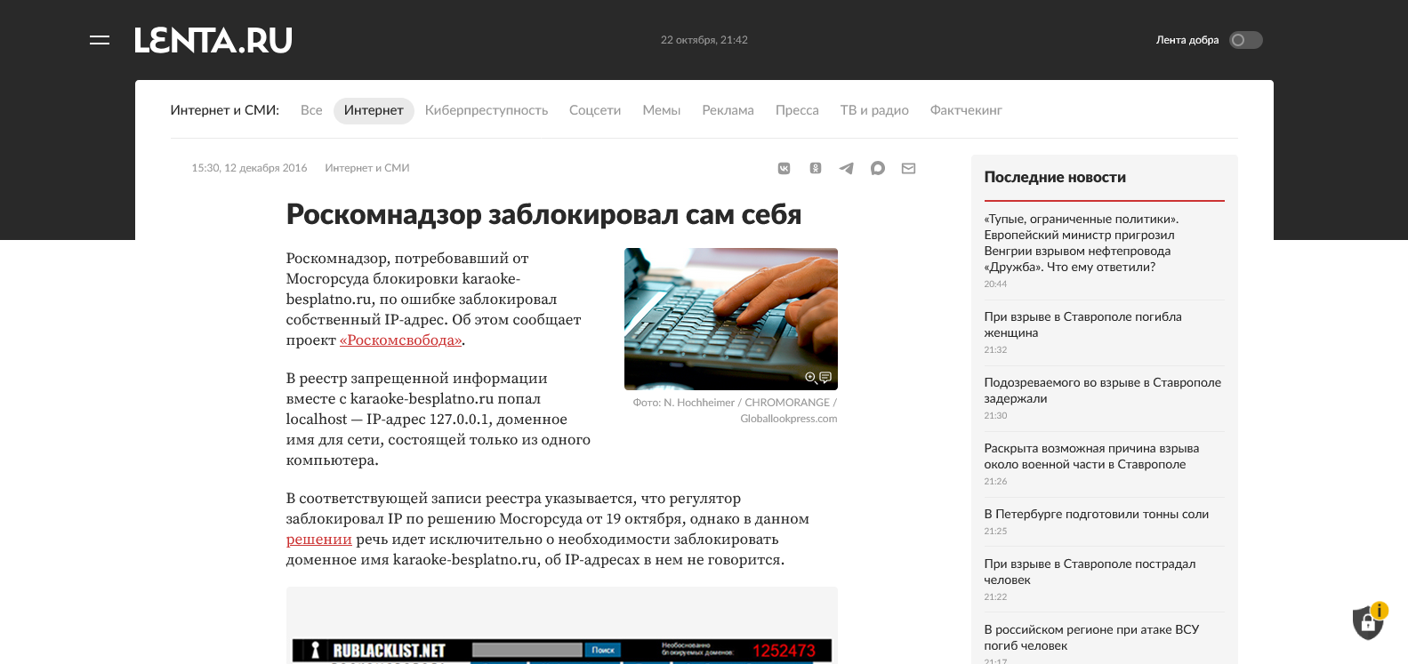Share article on Odnoklassniki
This screenshot has width=1408, height=664.
click(x=815, y=168)
